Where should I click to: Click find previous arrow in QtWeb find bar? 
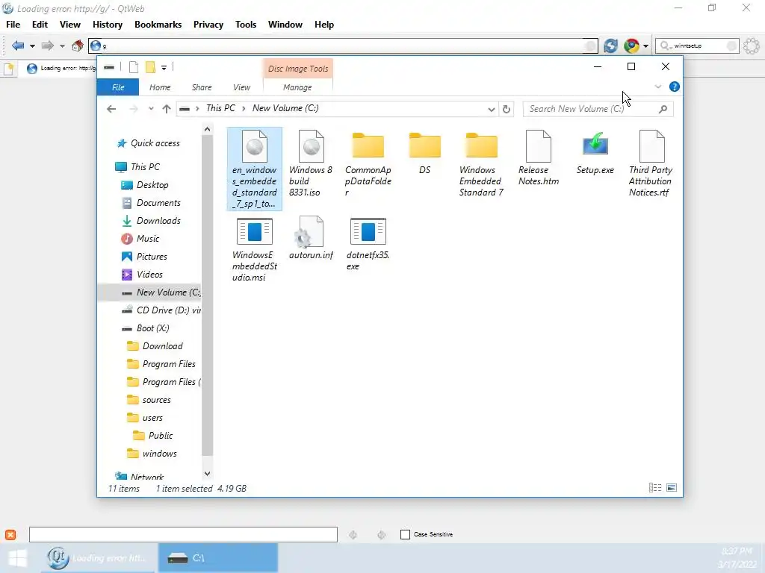(x=353, y=534)
